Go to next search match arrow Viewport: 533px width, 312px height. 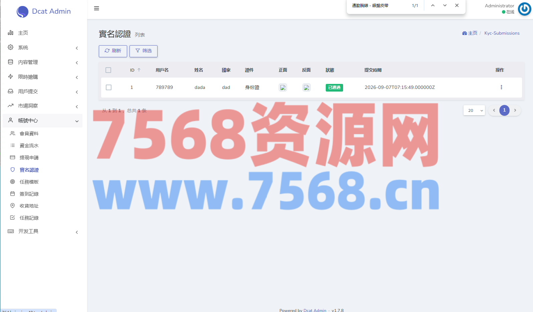[x=445, y=5]
